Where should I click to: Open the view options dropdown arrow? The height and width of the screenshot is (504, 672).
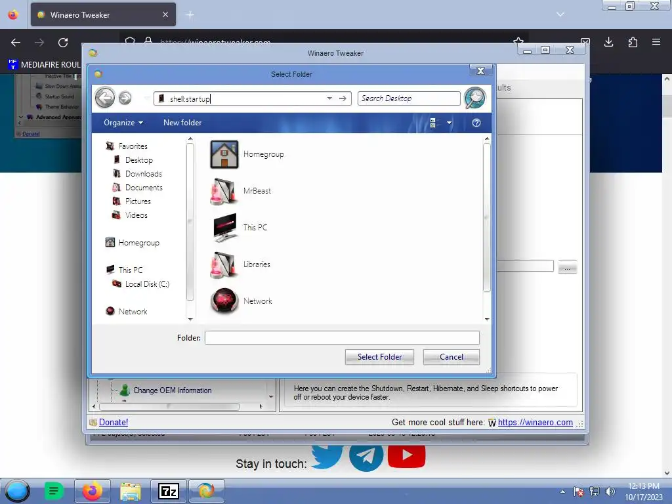(449, 123)
